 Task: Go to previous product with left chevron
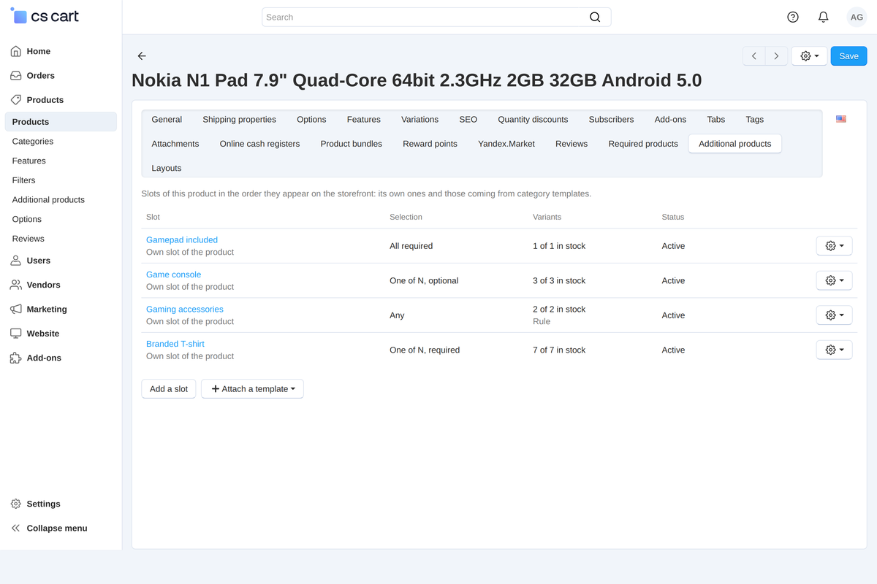click(x=754, y=56)
